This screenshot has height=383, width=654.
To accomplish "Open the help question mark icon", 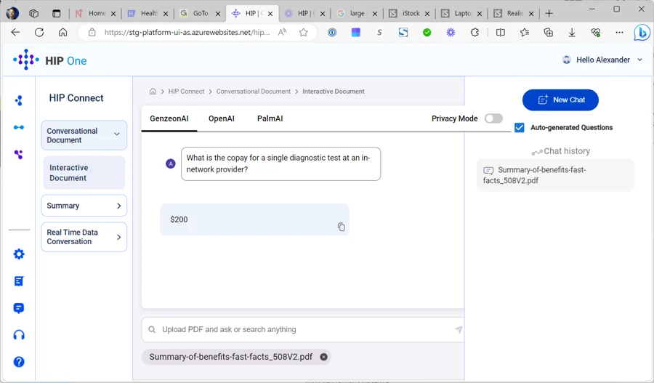I will pyautogui.click(x=19, y=362).
